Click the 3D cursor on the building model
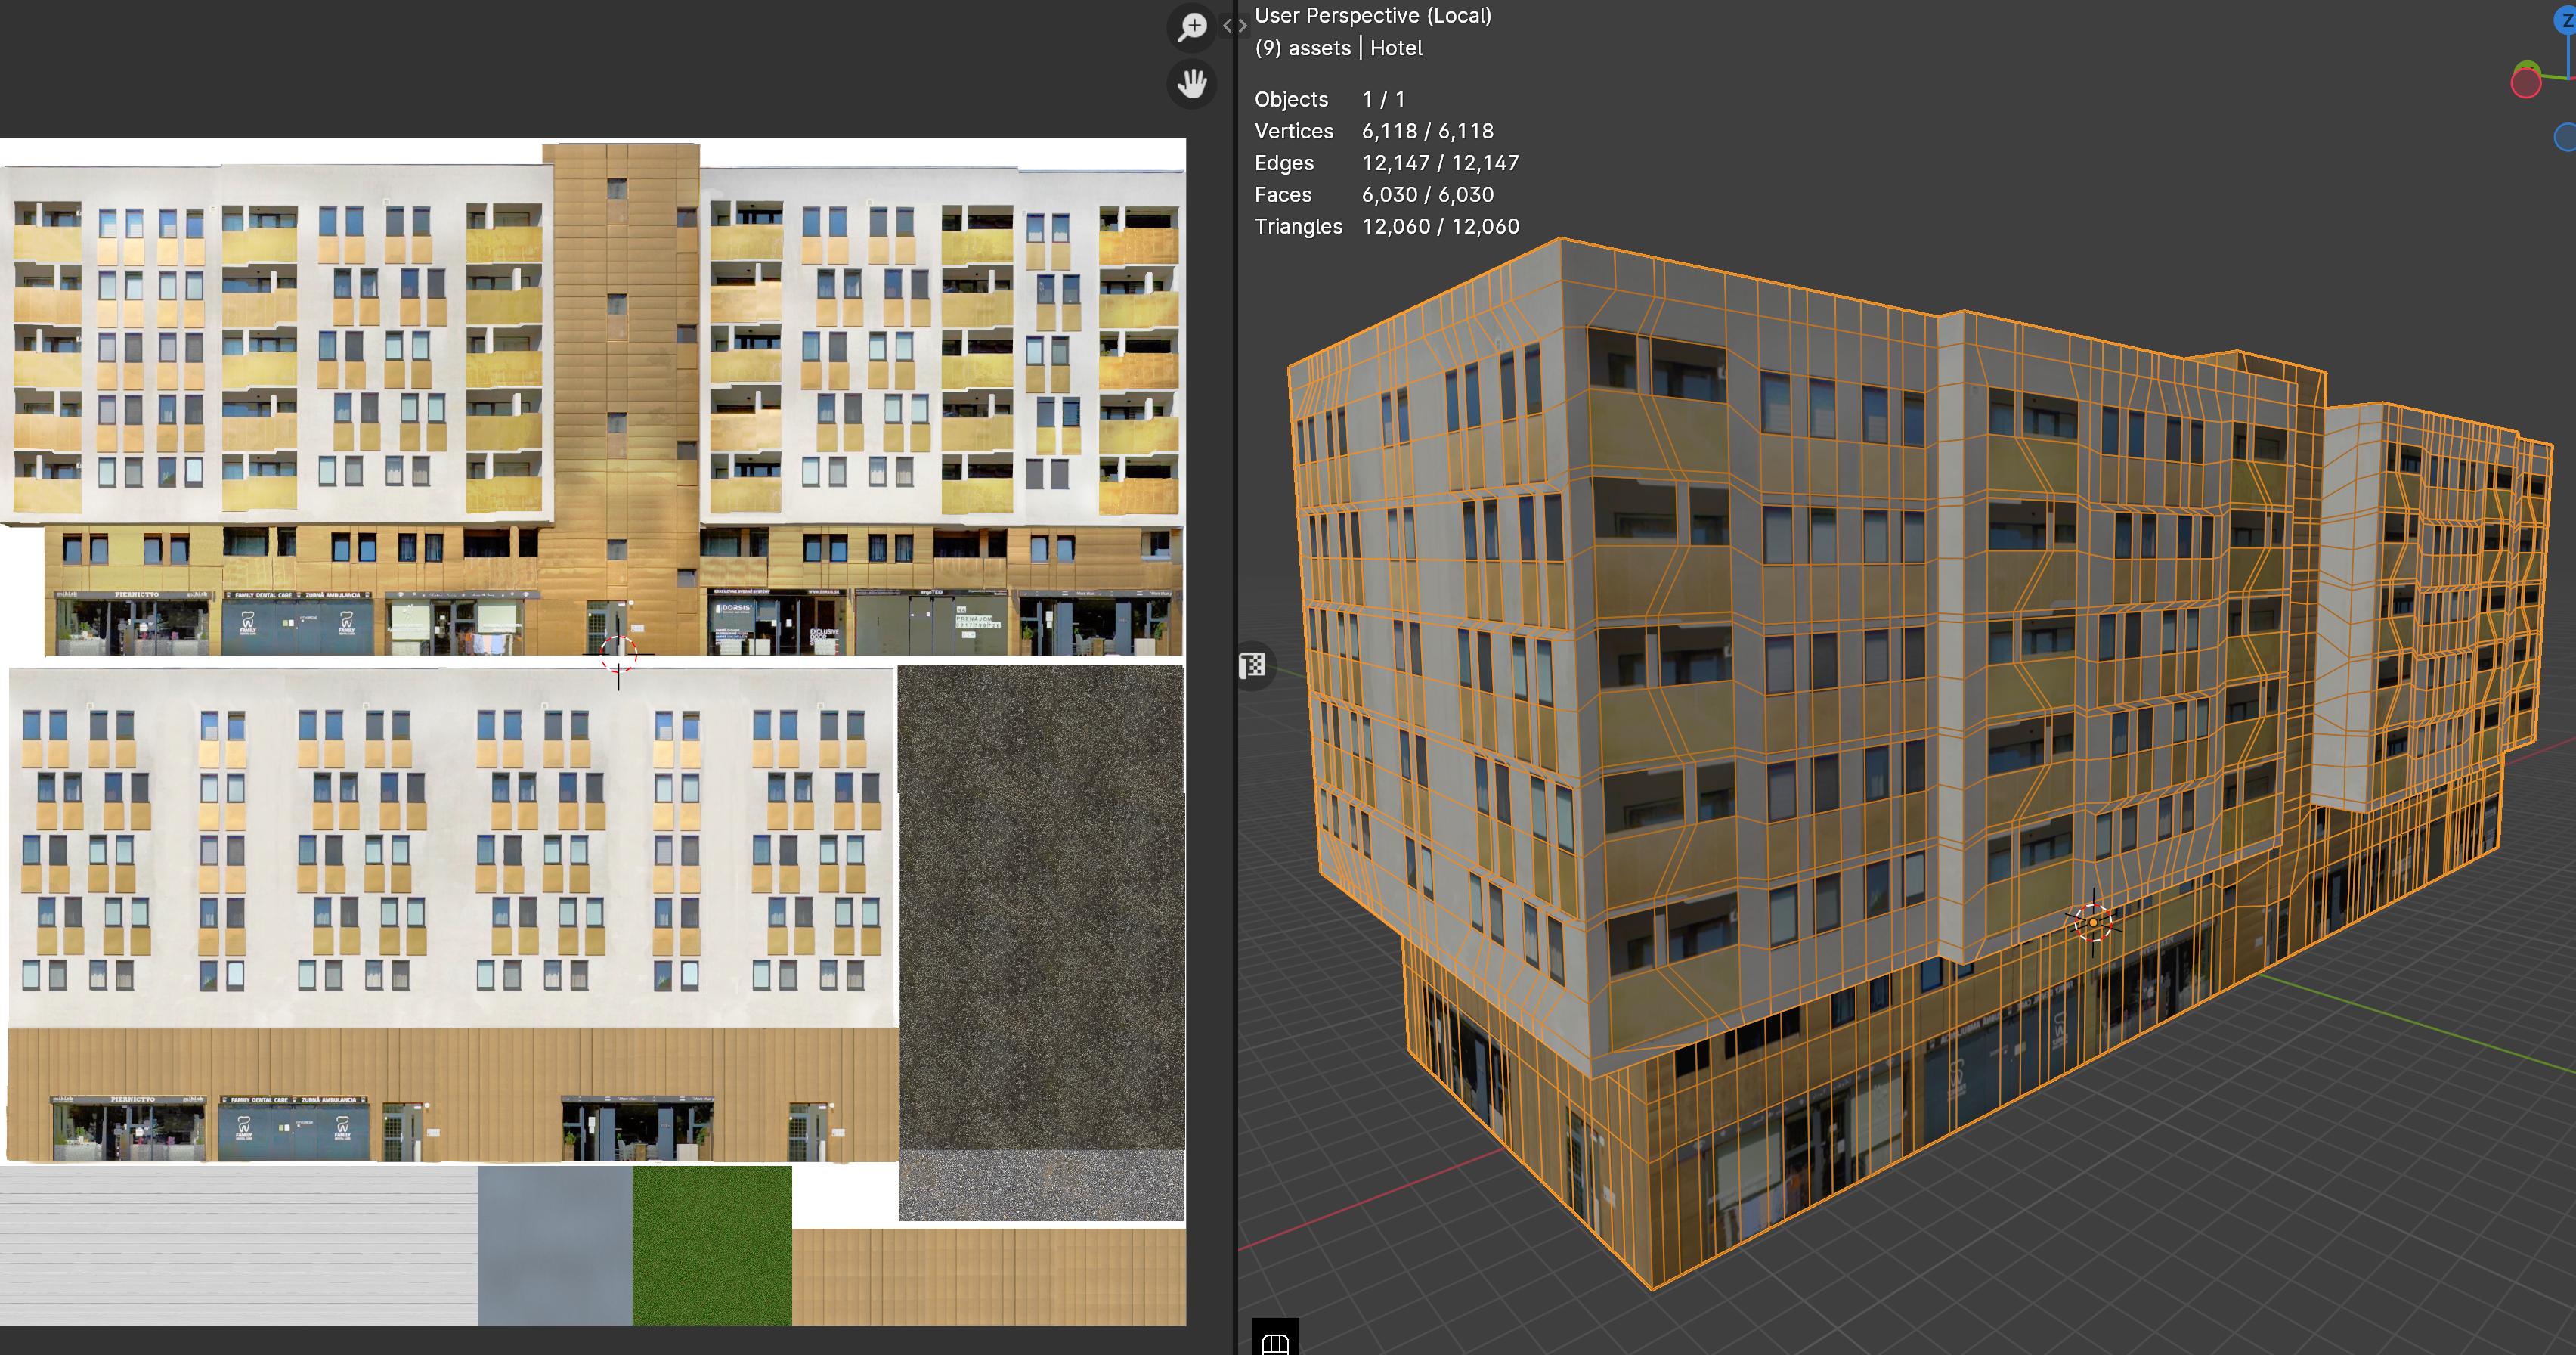 click(x=2093, y=922)
